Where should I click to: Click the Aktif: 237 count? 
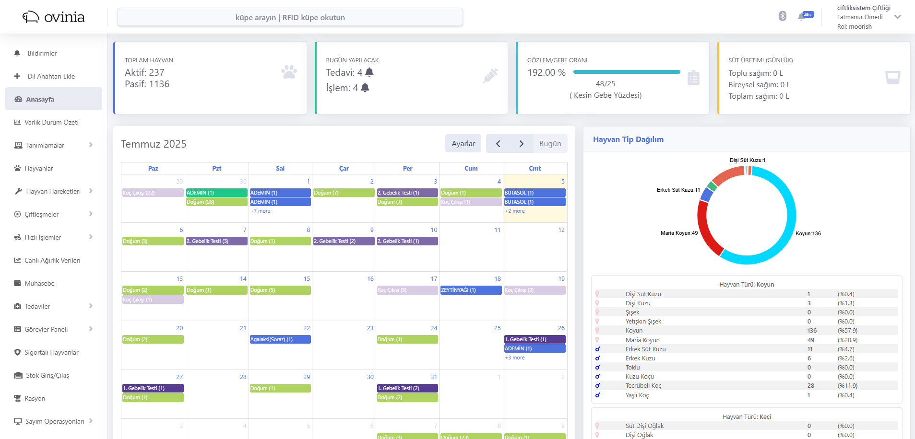pyautogui.click(x=144, y=72)
